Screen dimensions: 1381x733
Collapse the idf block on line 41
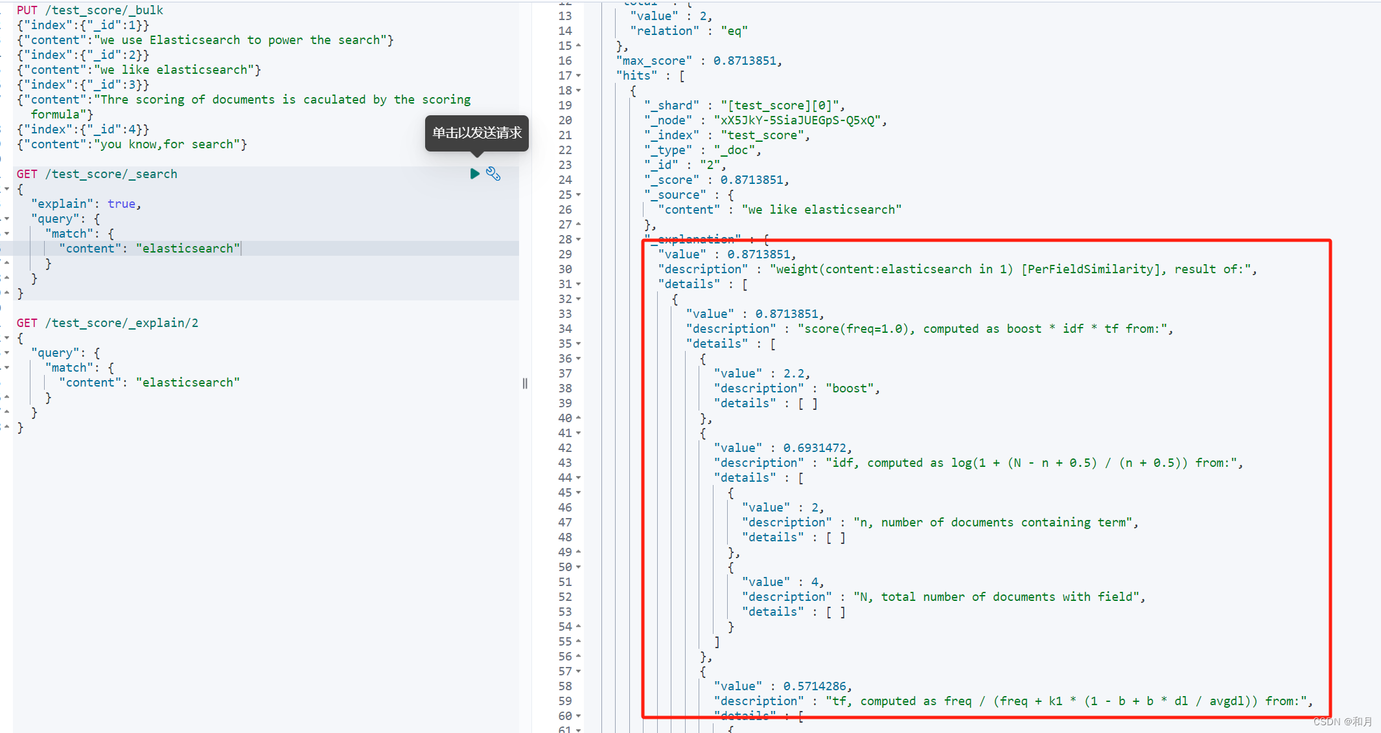pyautogui.click(x=578, y=433)
